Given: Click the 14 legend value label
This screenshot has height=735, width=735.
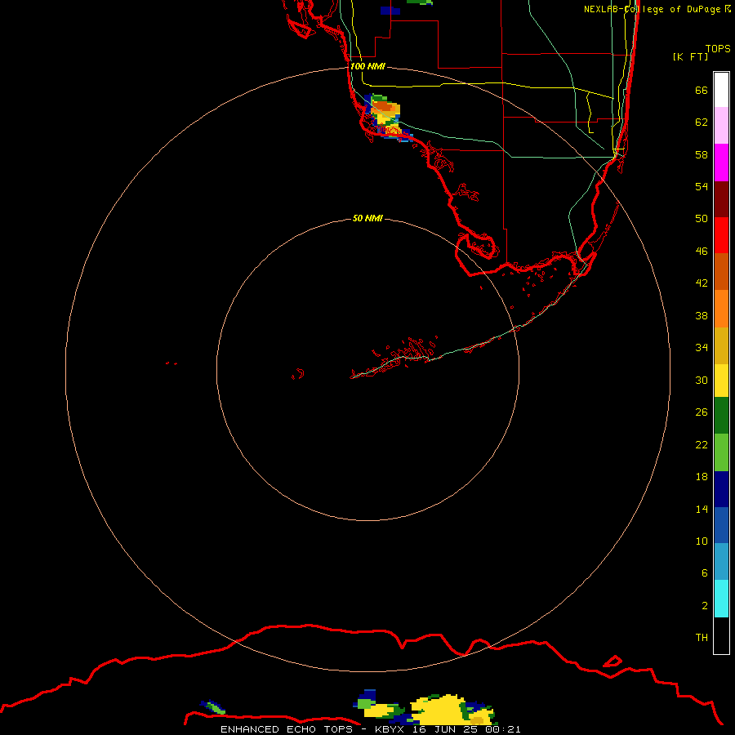Looking at the screenshot, I should pos(702,509).
